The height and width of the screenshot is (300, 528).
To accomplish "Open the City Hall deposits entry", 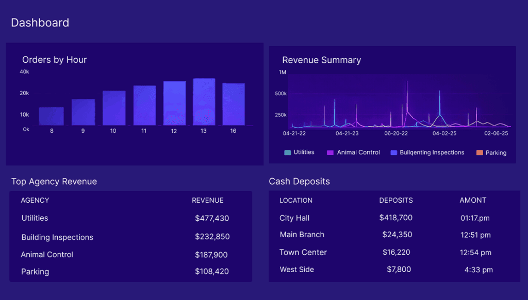I will (x=294, y=218).
